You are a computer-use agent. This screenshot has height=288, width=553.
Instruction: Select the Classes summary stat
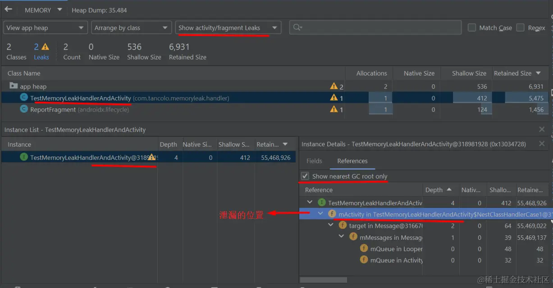coord(17,51)
